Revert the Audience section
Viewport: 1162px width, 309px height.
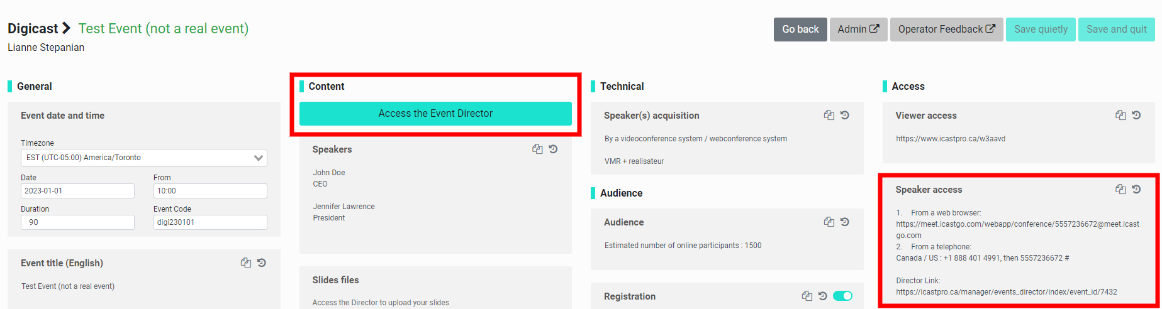point(845,222)
